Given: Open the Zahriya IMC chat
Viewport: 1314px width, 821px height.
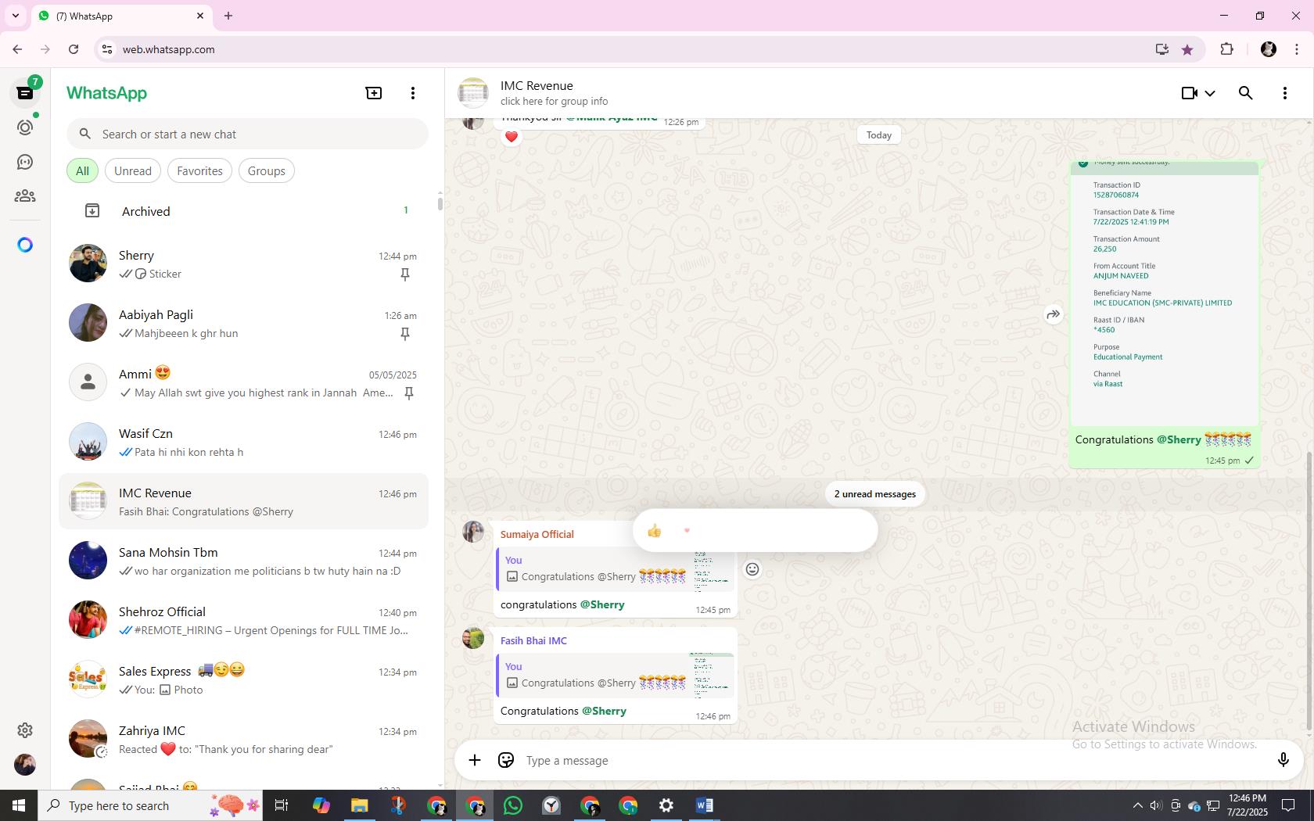Looking at the screenshot, I should tap(244, 740).
